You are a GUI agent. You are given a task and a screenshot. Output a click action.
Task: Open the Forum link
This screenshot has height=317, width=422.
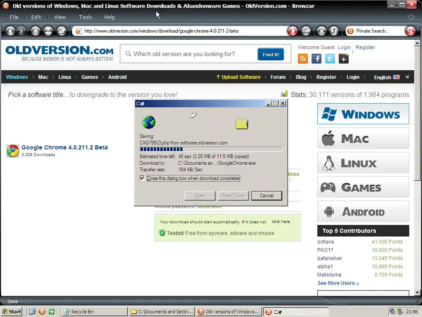(278, 77)
